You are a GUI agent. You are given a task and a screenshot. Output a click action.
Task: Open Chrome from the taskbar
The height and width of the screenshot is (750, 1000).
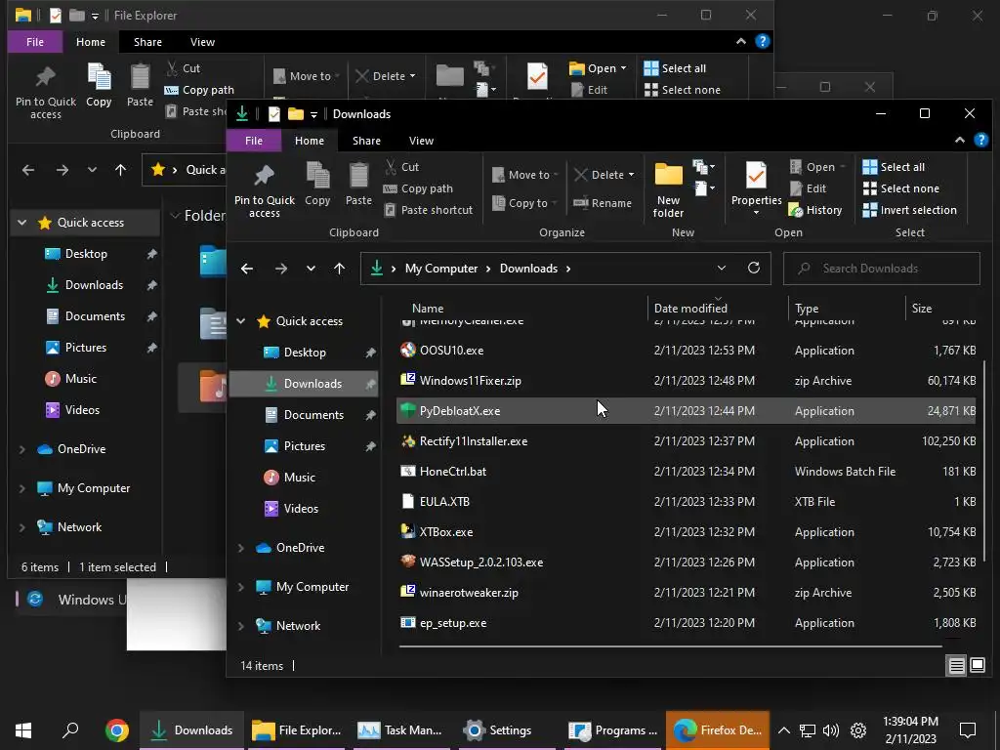pyautogui.click(x=117, y=730)
